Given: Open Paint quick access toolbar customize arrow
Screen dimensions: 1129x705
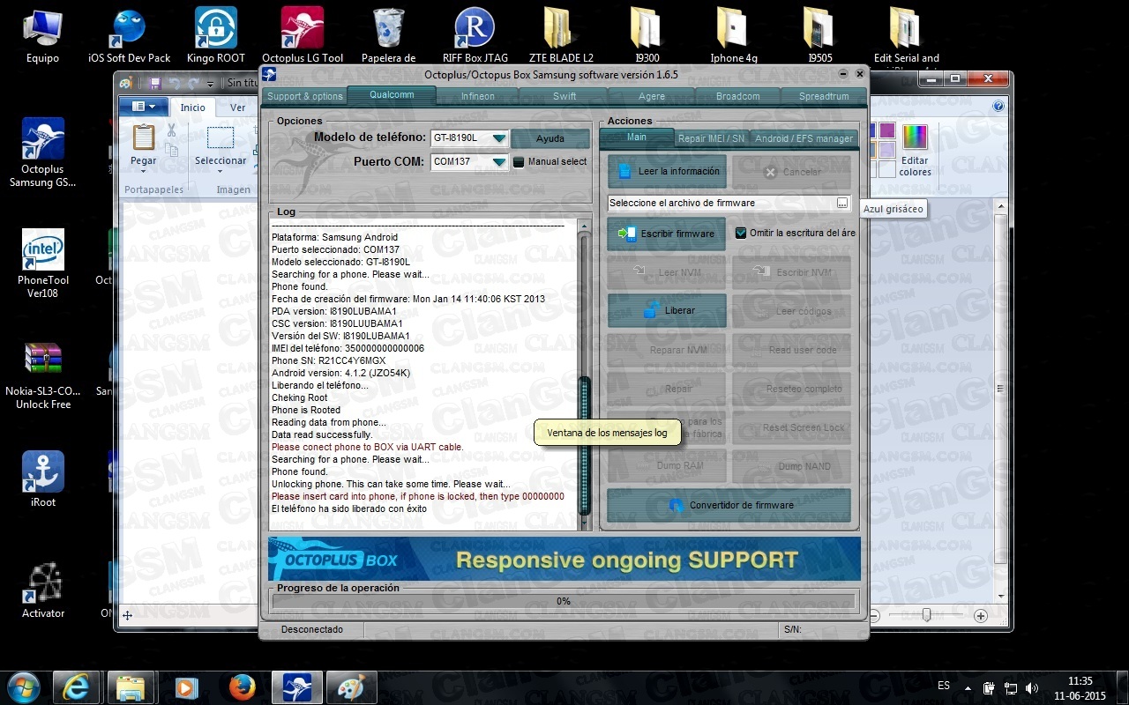Looking at the screenshot, I should 211,84.
